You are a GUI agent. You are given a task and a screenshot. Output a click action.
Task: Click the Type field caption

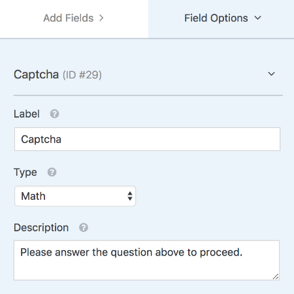click(25, 172)
